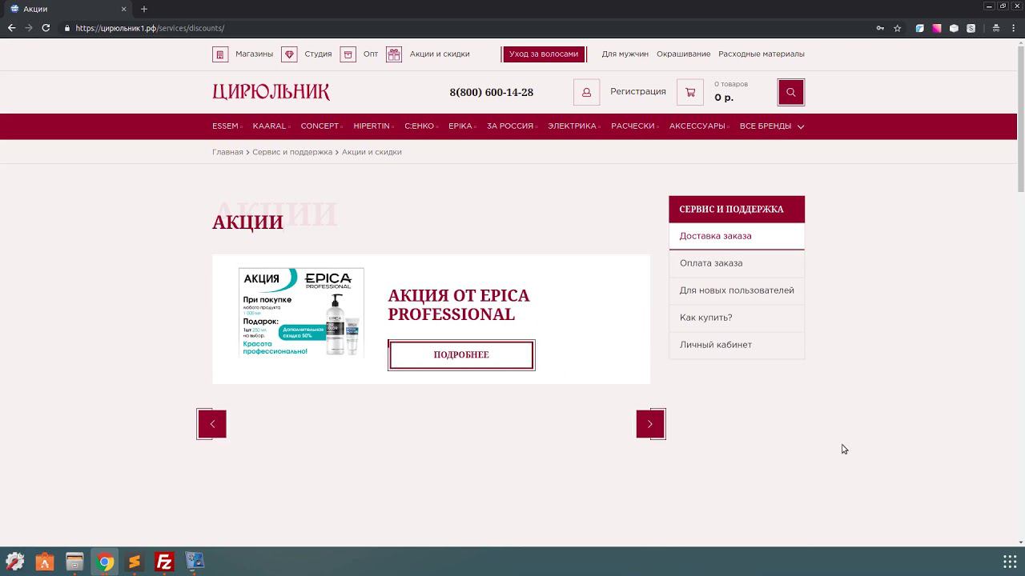Image resolution: width=1025 pixels, height=576 pixels.
Task: Open Chrome from the taskbar
Action: (104, 562)
